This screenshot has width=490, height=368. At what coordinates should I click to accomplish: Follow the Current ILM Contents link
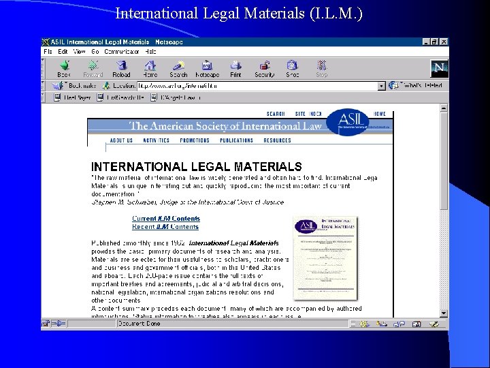pyautogui.click(x=166, y=219)
